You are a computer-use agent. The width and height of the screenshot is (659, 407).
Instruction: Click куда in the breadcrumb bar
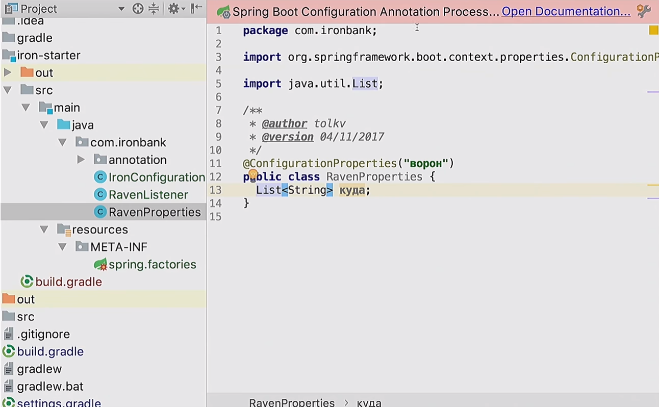[369, 402]
